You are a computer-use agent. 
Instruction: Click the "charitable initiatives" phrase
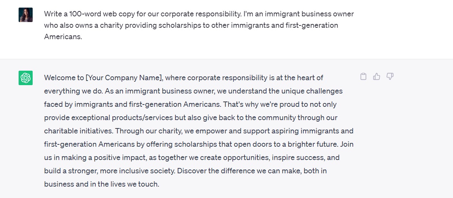click(x=79, y=131)
